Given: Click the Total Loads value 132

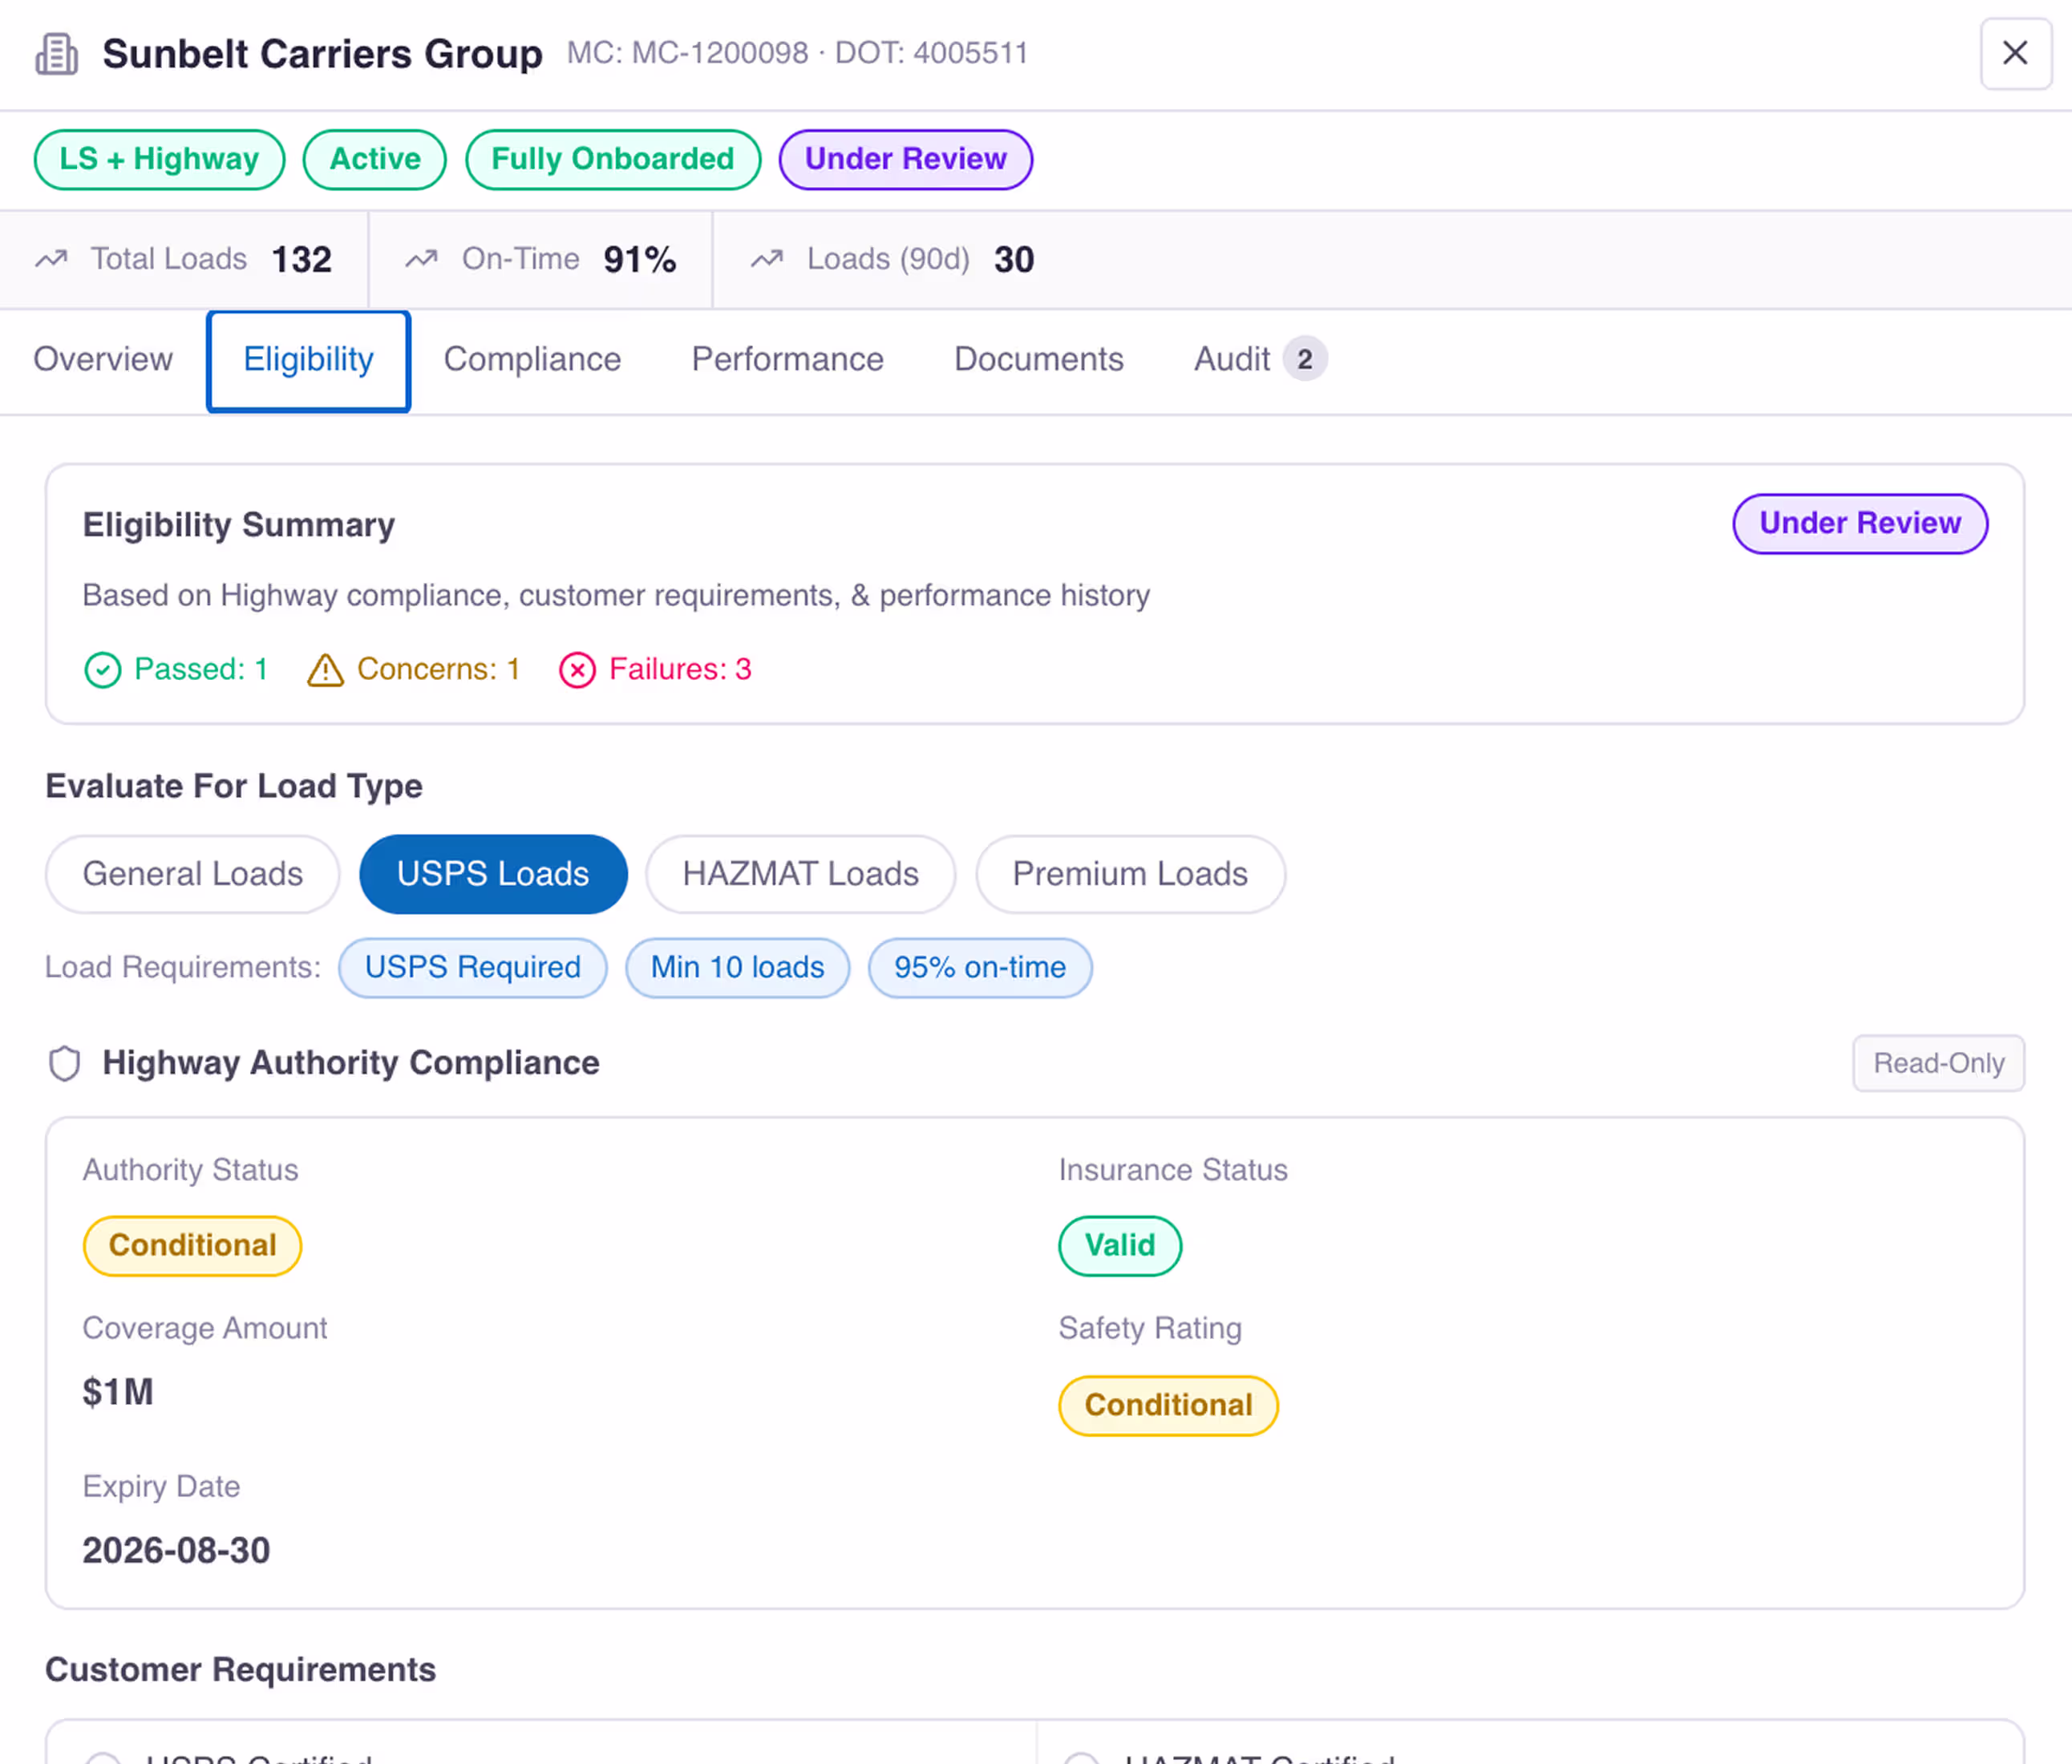Looking at the screenshot, I should pyautogui.click(x=302, y=260).
